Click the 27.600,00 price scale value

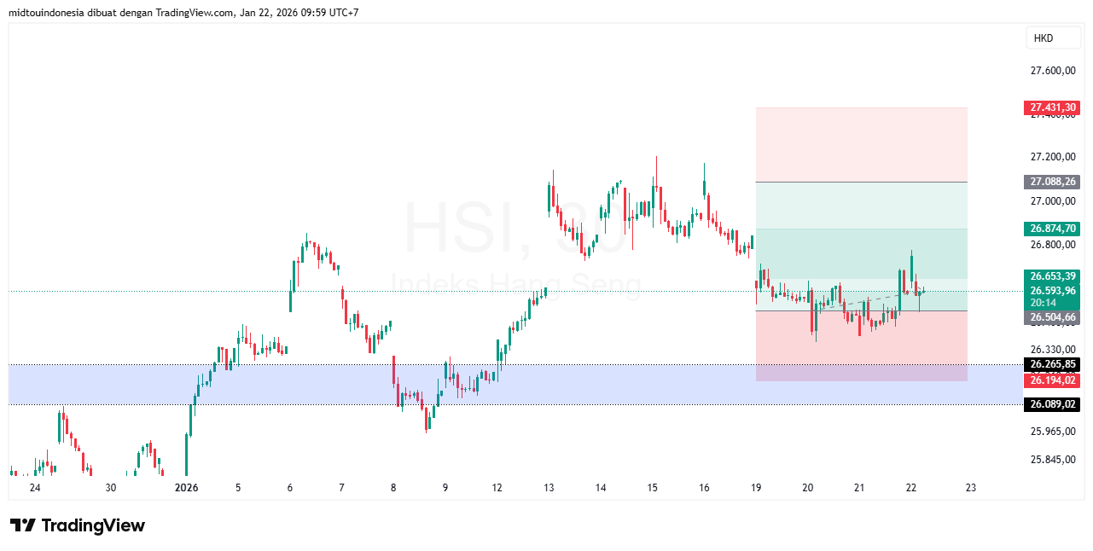(x=1052, y=72)
